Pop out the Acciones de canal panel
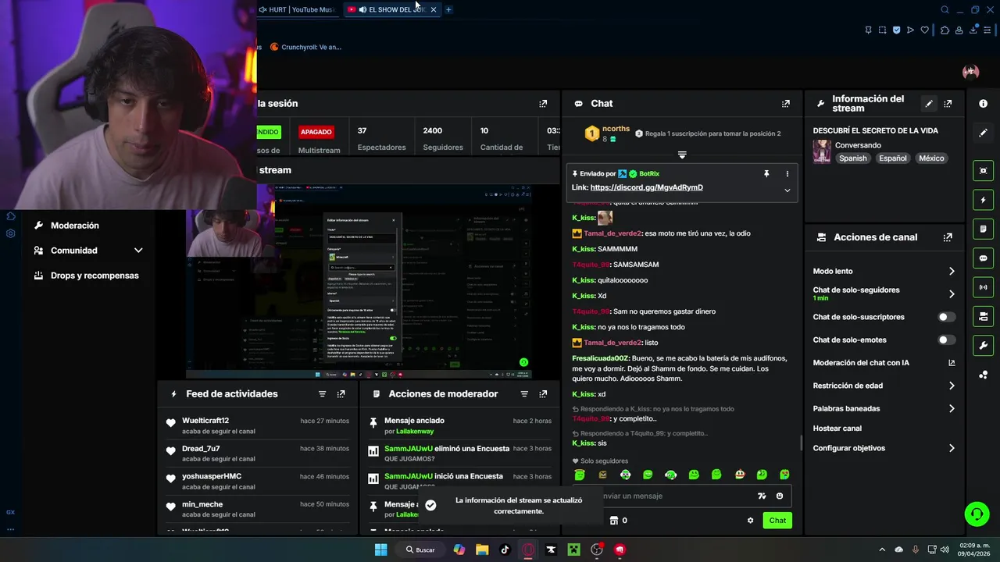The width and height of the screenshot is (1000, 562). [x=948, y=237]
